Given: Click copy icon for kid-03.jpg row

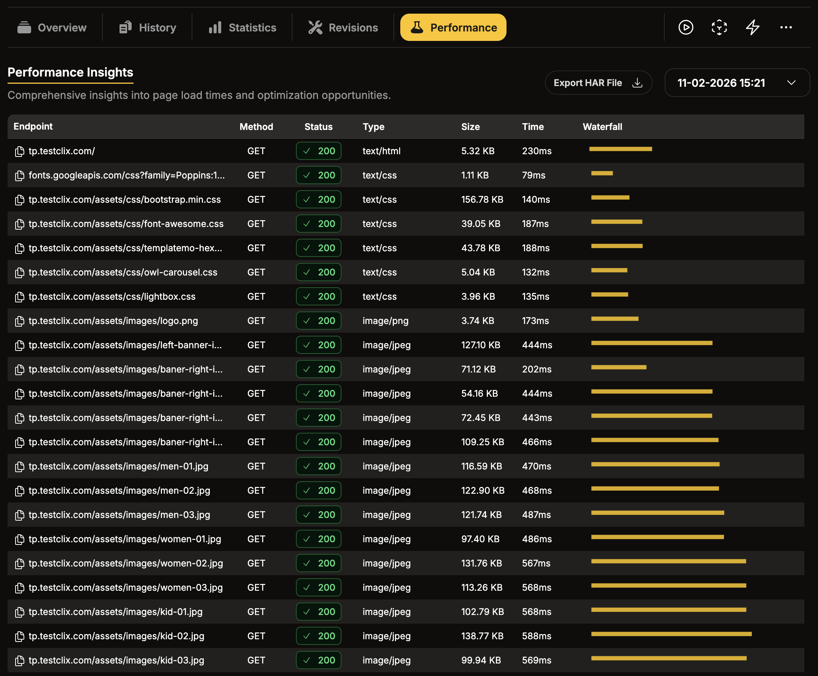Looking at the screenshot, I should tap(19, 660).
